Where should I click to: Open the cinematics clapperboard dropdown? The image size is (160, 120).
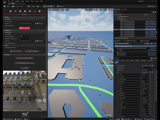38,6
